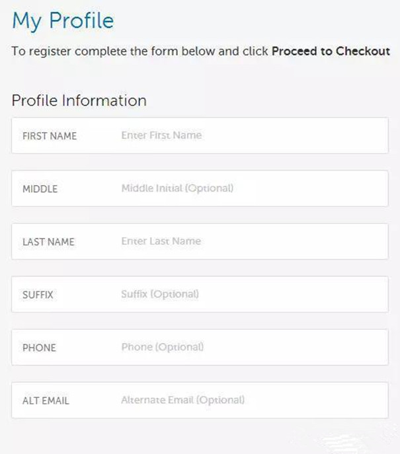Image resolution: width=400 pixels, height=454 pixels.
Task: Select the ALT EMAIL field label
Action: click(x=46, y=400)
